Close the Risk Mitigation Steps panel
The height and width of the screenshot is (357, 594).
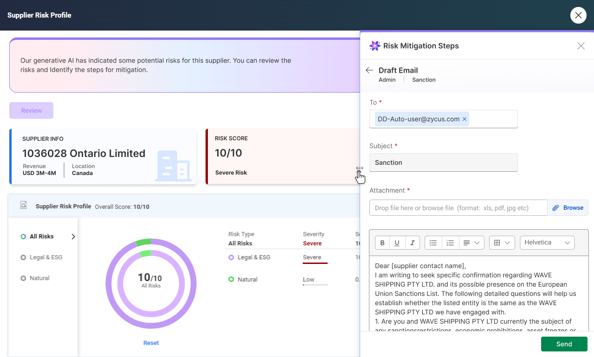coord(581,46)
